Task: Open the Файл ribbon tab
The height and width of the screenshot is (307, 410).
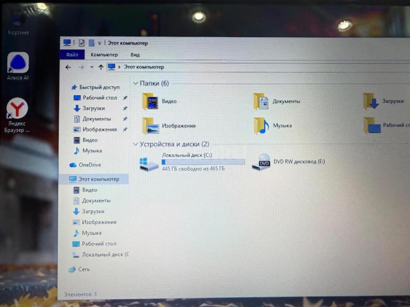Action: click(72, 54)
